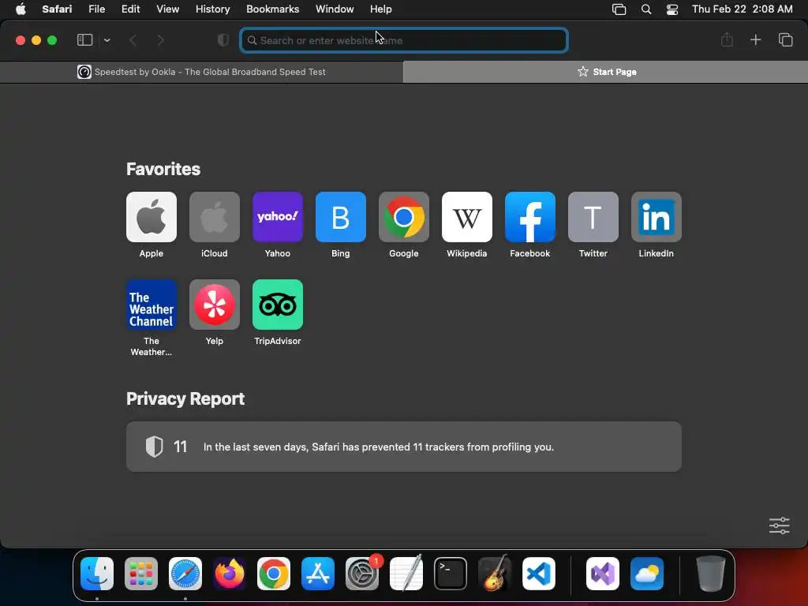The width and height of the screenshot is (808, 606).
Task: Open the History menu
Action: [x=212, y=9]
